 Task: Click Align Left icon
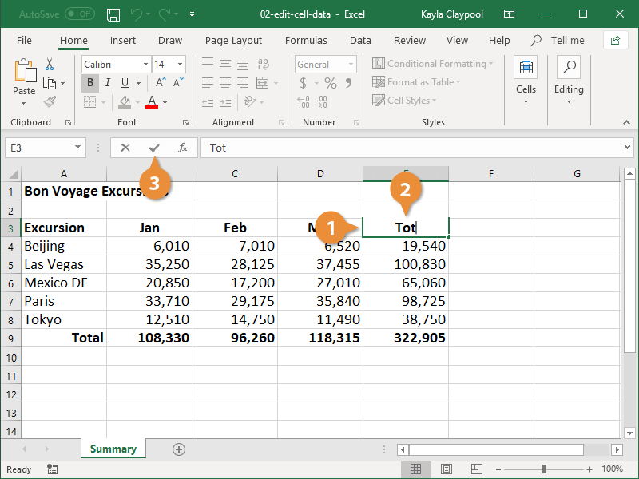[x=208, y=83]
